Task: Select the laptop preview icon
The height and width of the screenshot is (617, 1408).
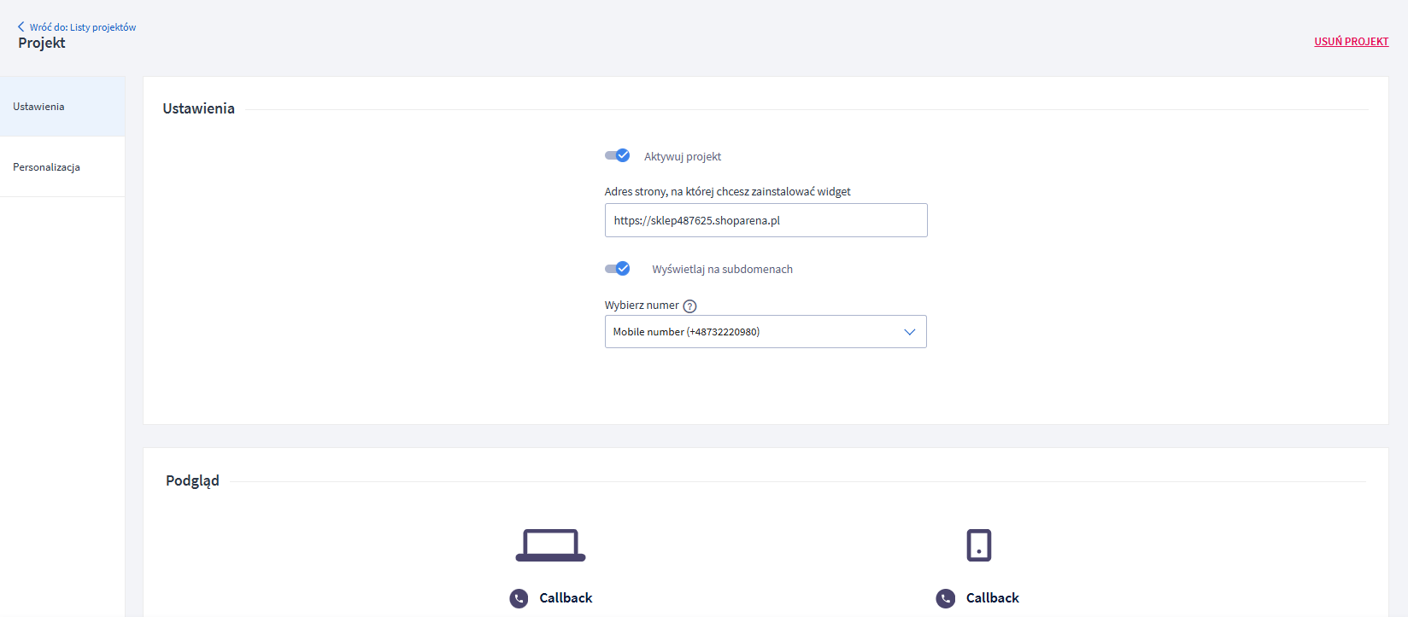Action: 550,544
